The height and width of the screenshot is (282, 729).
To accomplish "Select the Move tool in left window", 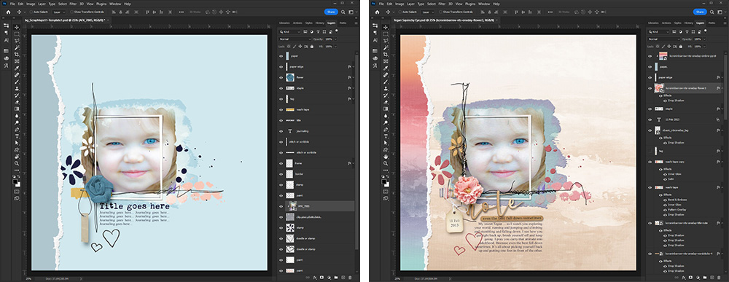I will [x=17, y=28].
